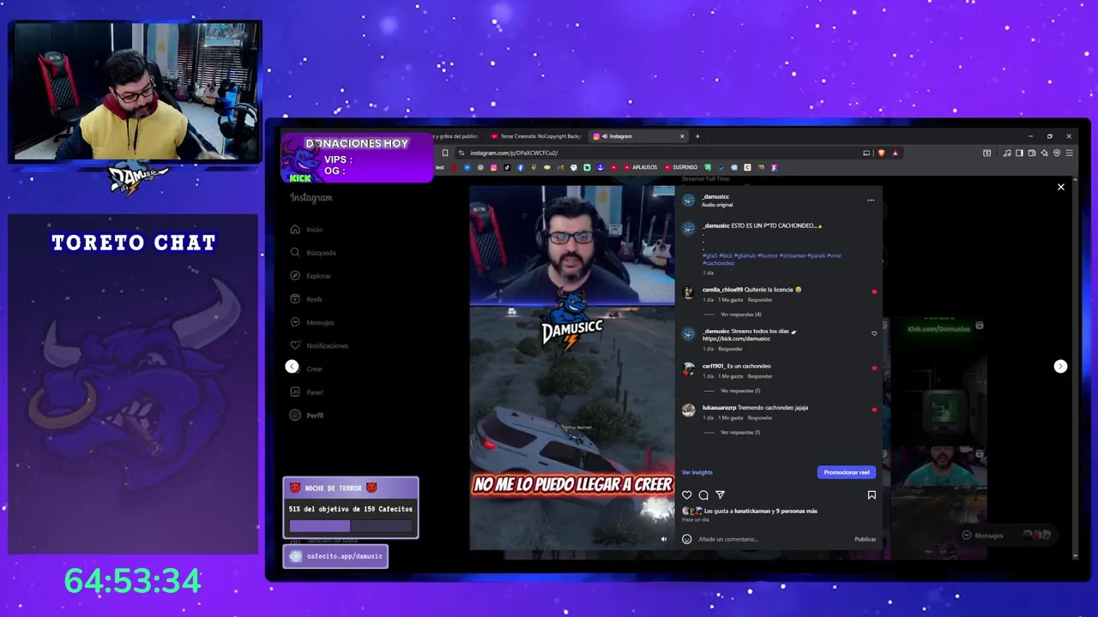The image size is (1098, 617).
Task: Open camila_chloe99's profile avatar
Action: tap(688, 292)
